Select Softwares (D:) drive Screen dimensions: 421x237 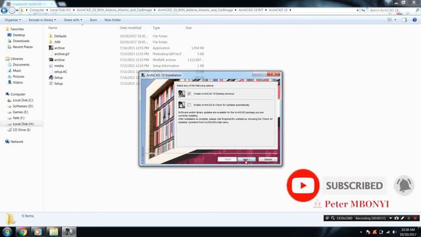coord(23,106)
